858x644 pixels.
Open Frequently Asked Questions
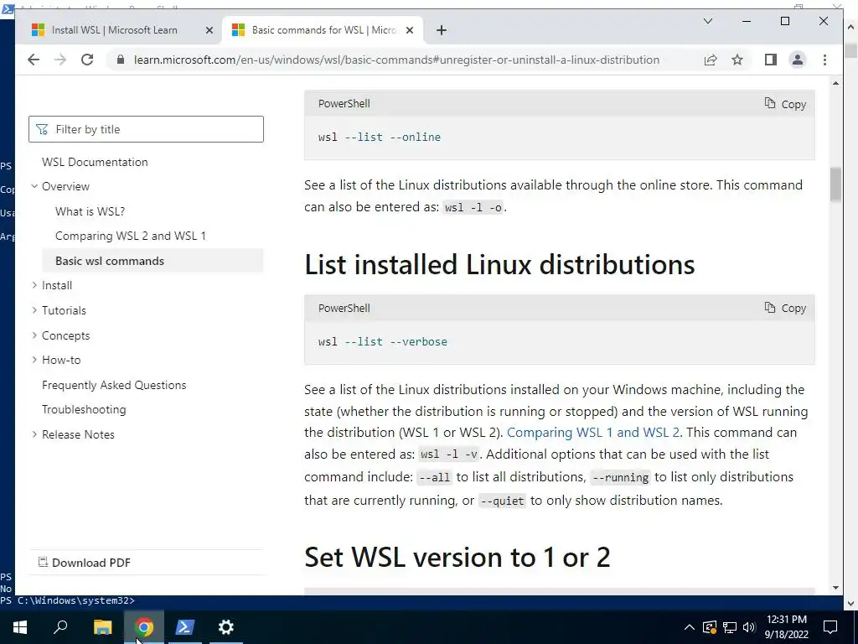pos(114,385)
